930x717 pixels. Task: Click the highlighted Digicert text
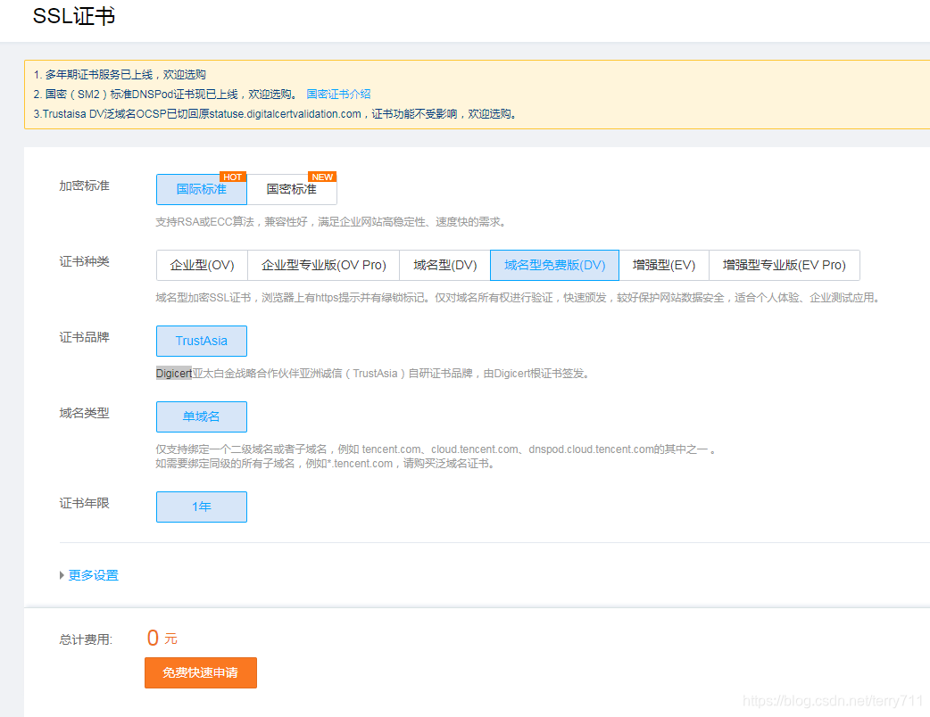(x=173, y=373)
